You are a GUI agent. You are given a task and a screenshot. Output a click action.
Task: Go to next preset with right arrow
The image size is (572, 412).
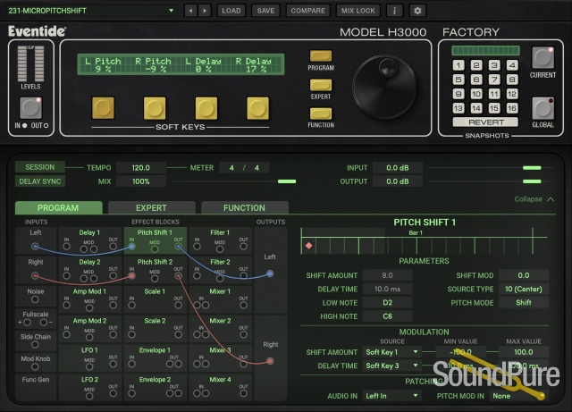[x=205, y=11]
